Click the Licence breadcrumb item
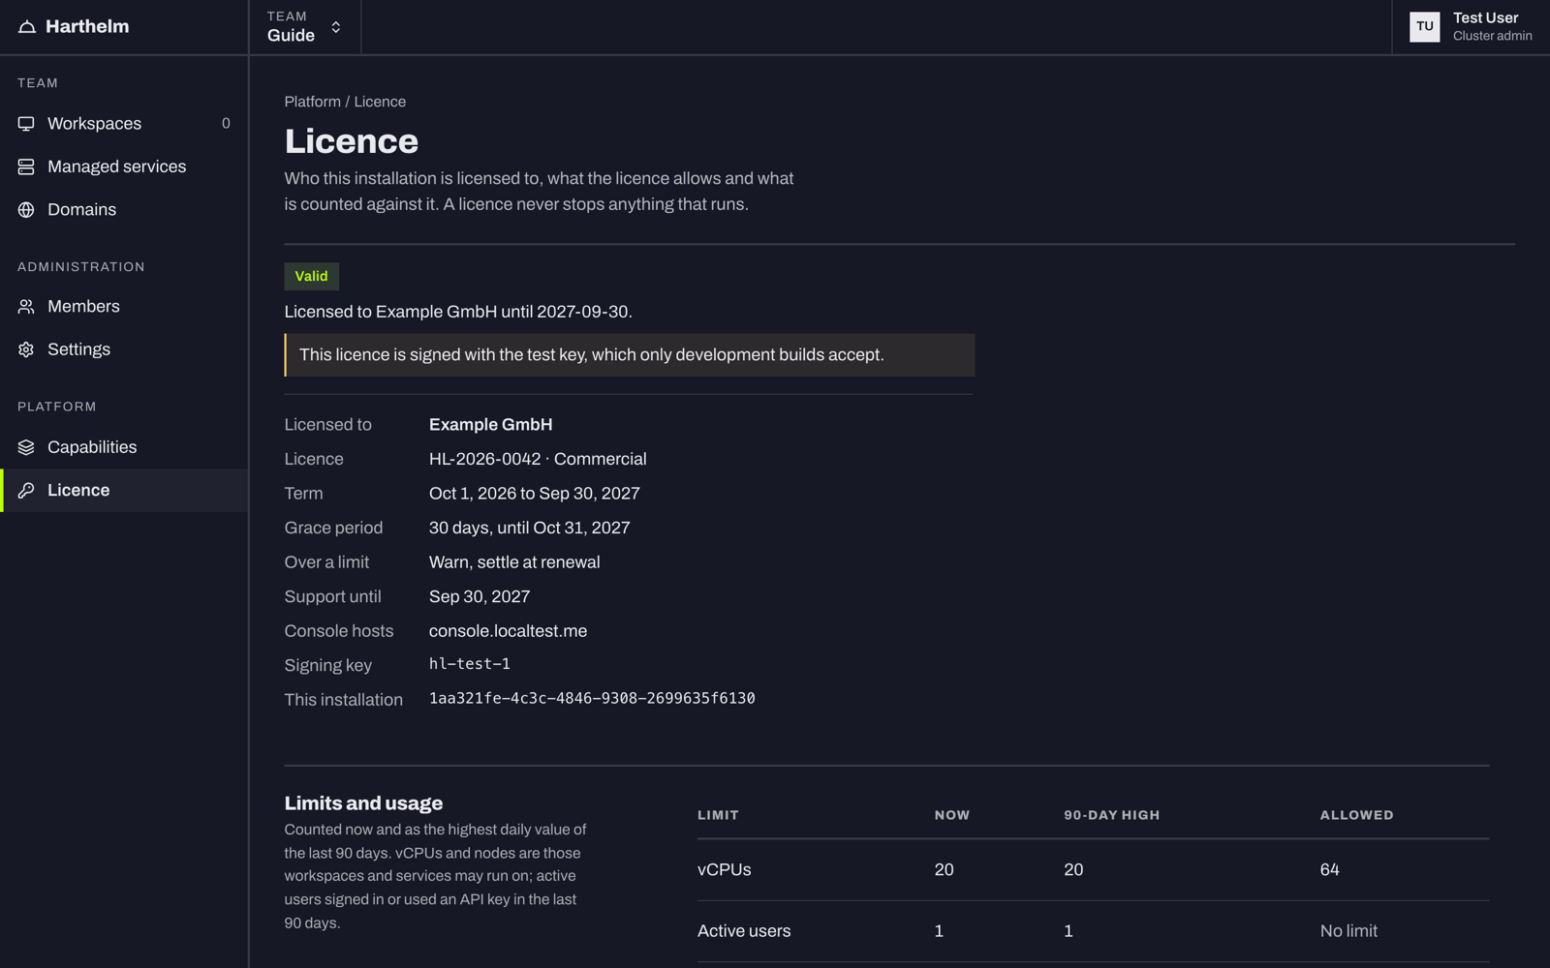1550x968 pixels. coord(380,102)
